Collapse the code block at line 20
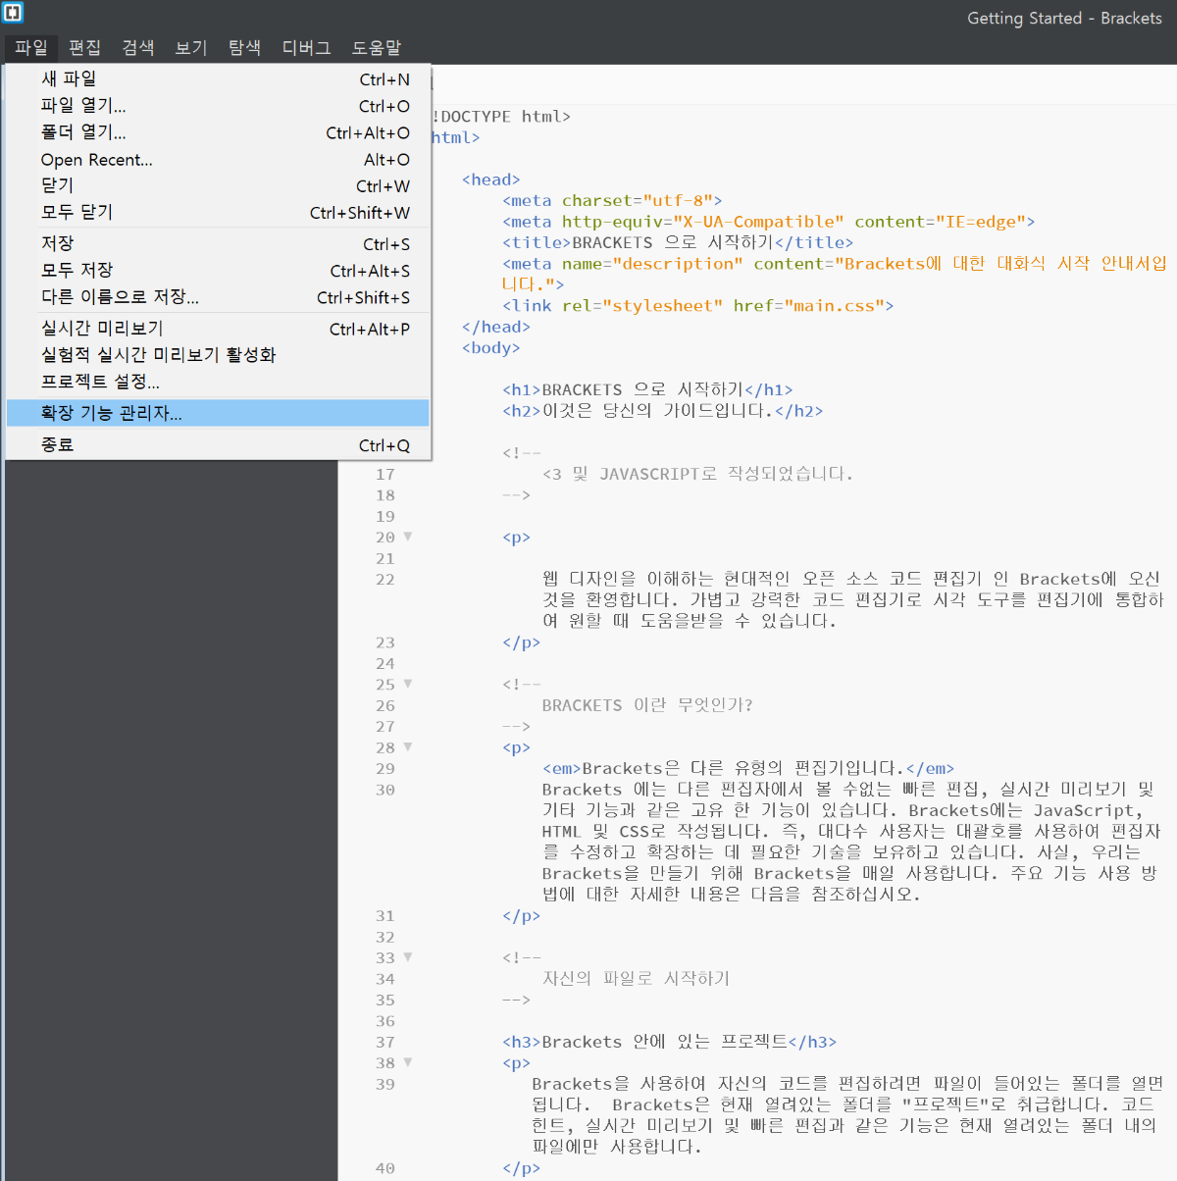This screenshot has height=1181, width=1177. tap(407, 537)
